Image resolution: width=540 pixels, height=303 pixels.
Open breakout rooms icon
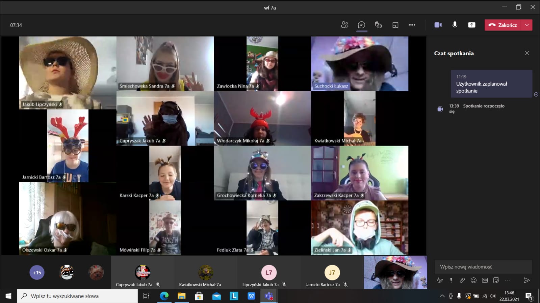[x=395, y=25]
